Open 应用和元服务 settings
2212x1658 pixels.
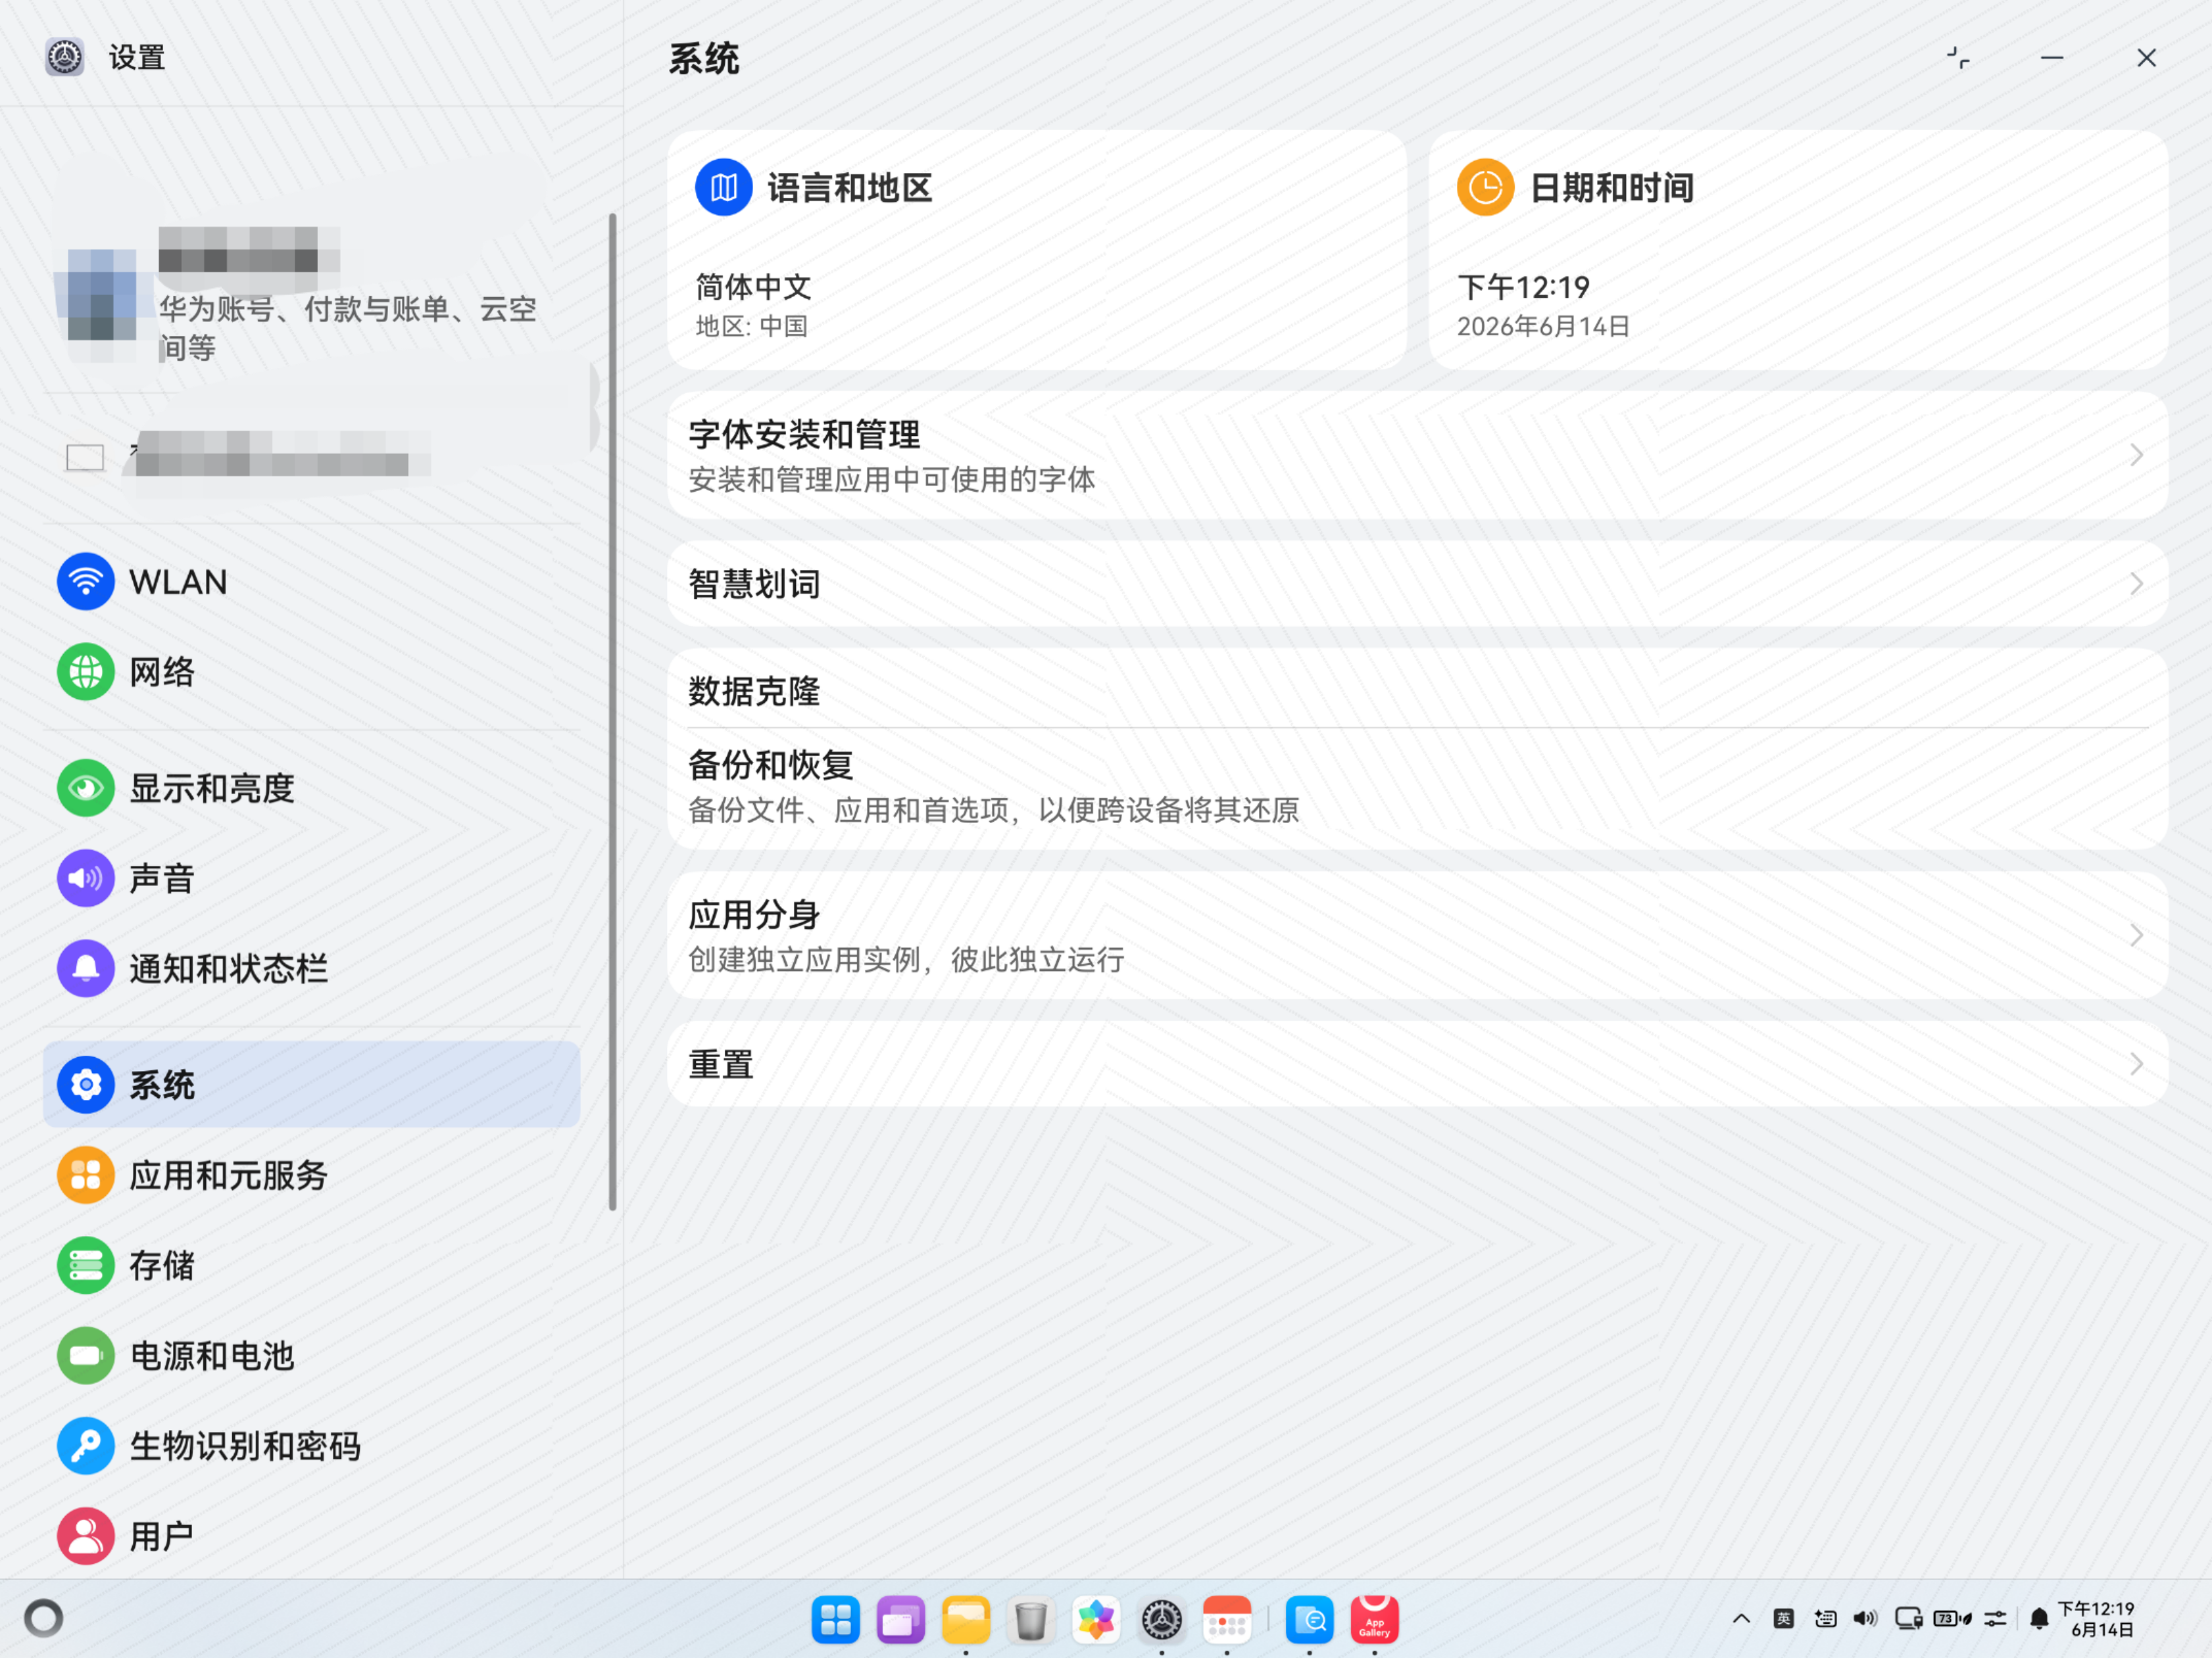(311, 1175)
